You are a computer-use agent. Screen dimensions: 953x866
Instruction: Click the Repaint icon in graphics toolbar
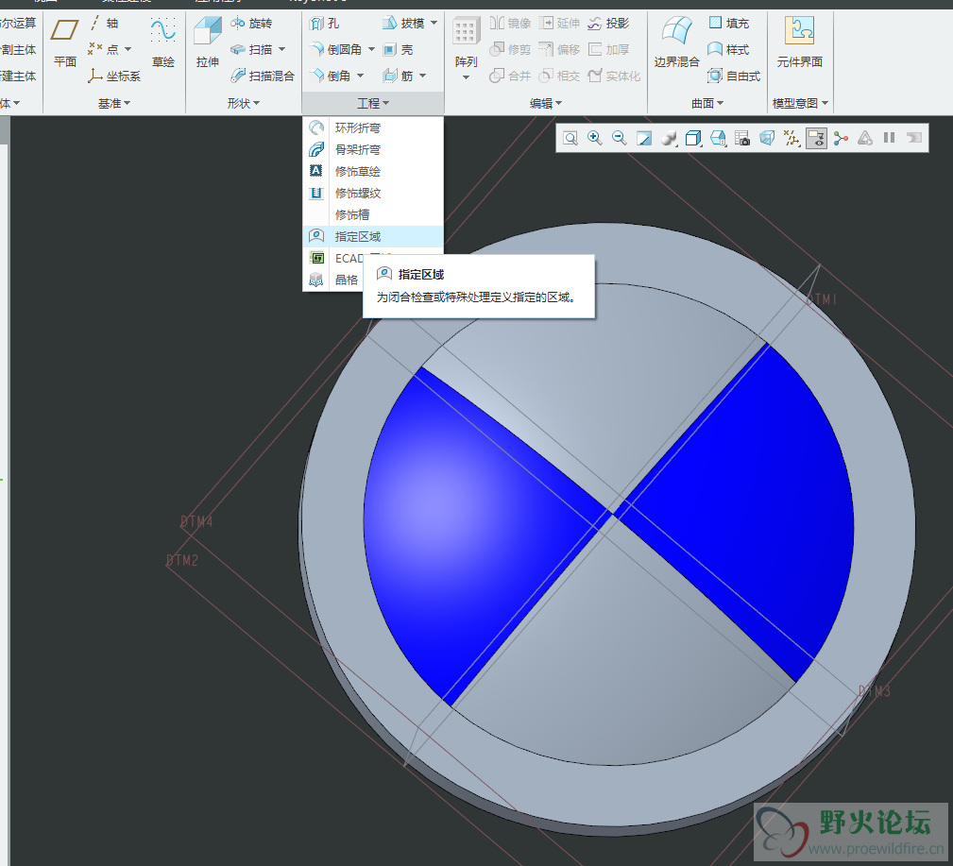pyautogui.click(x=643, y=139)
